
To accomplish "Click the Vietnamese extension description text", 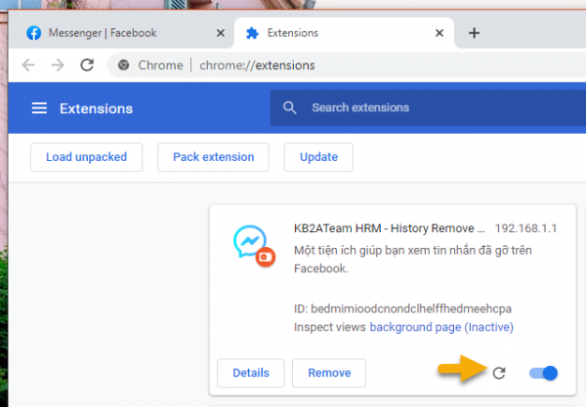I will click(x=412, y=260).
